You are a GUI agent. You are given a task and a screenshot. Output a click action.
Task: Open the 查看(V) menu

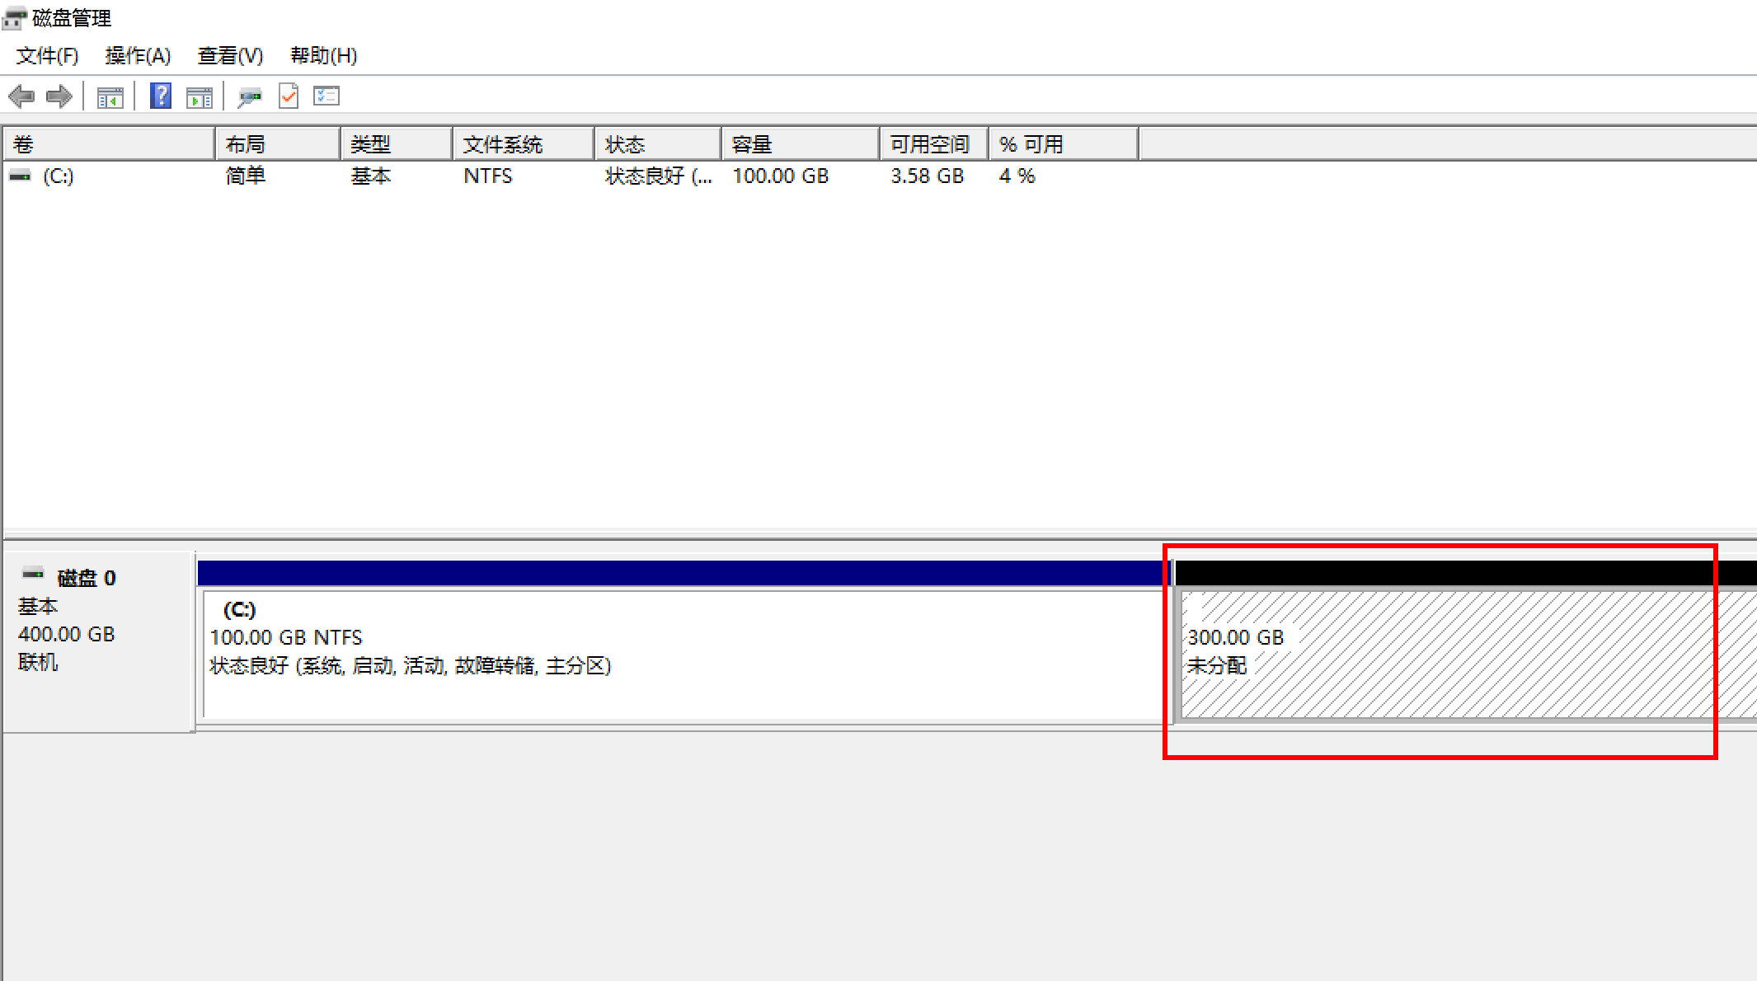pyautogui.click(x=230, y=55)
